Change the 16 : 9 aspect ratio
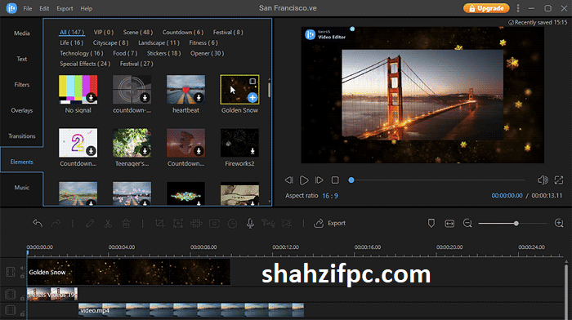Screen dimensions: 572x320 coord(330,196)
